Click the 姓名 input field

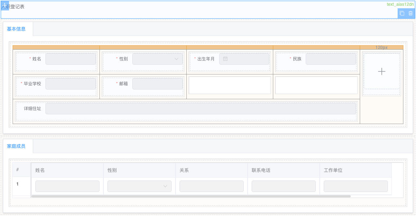(x=71, y=59)
